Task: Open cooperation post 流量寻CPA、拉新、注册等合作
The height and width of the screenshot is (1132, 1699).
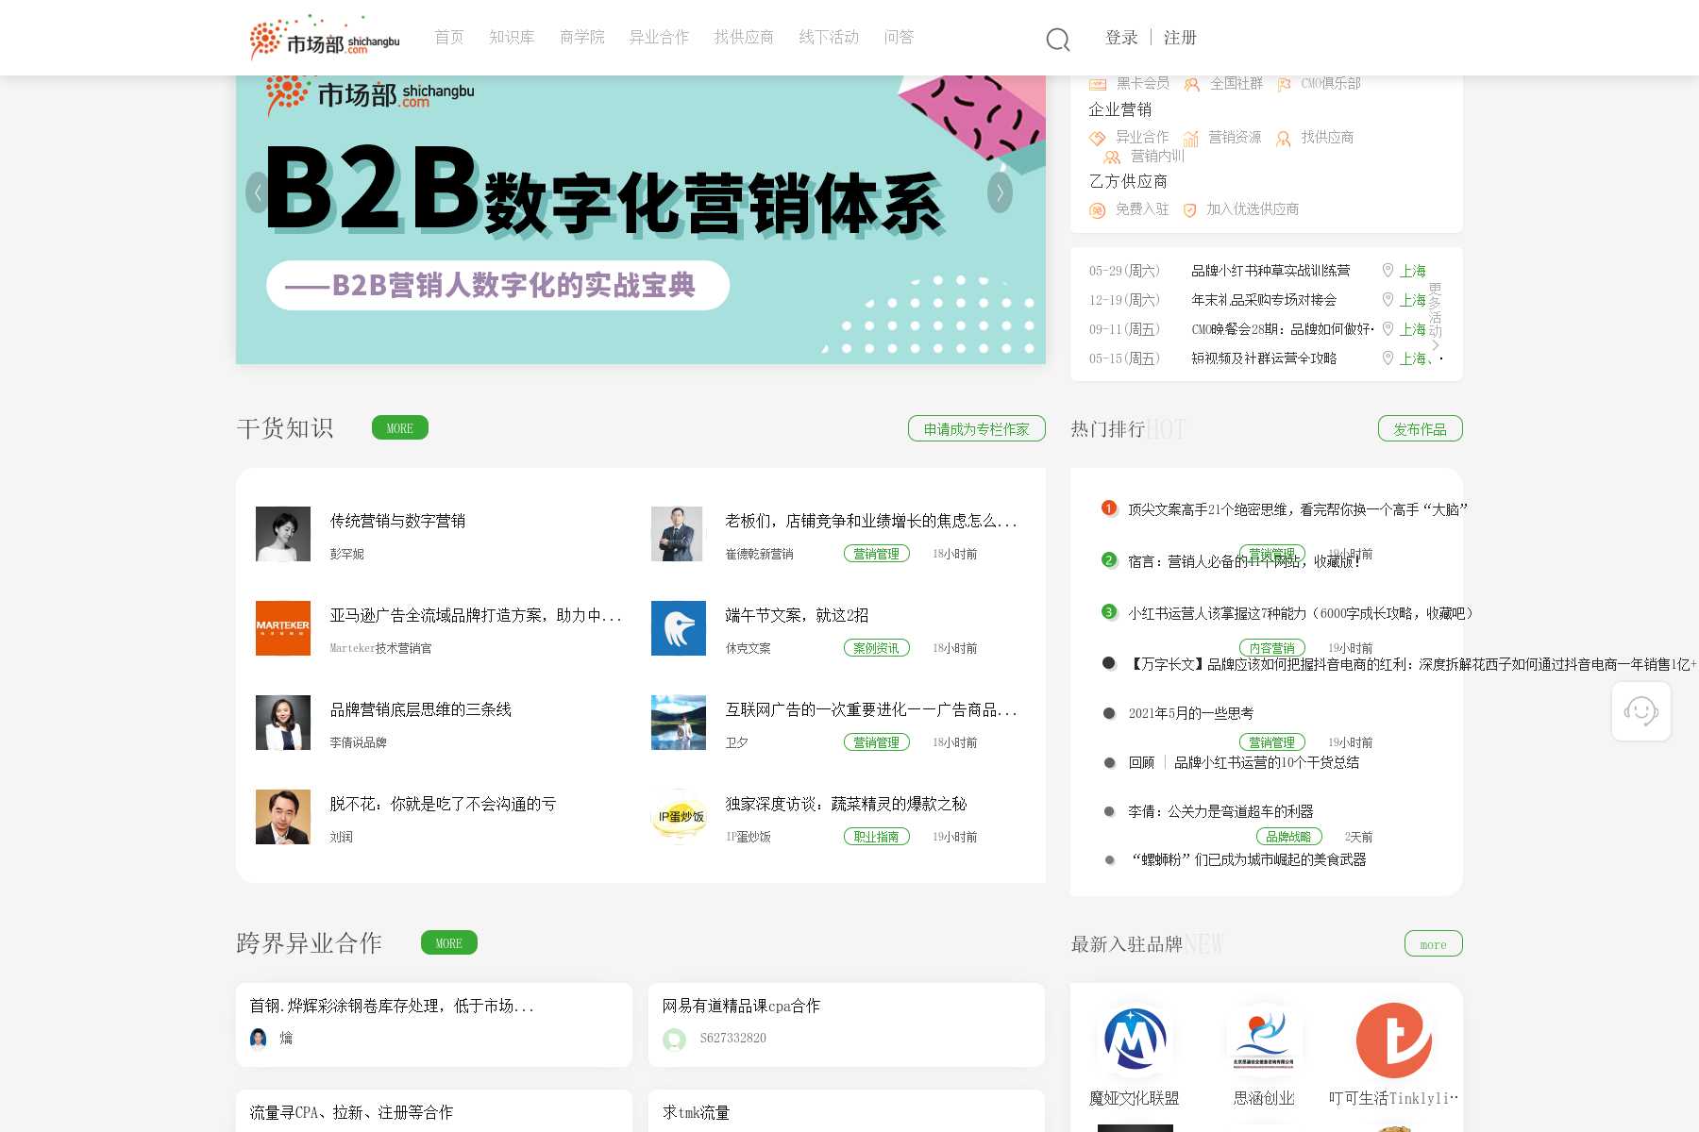Action: pos(351,1112)
